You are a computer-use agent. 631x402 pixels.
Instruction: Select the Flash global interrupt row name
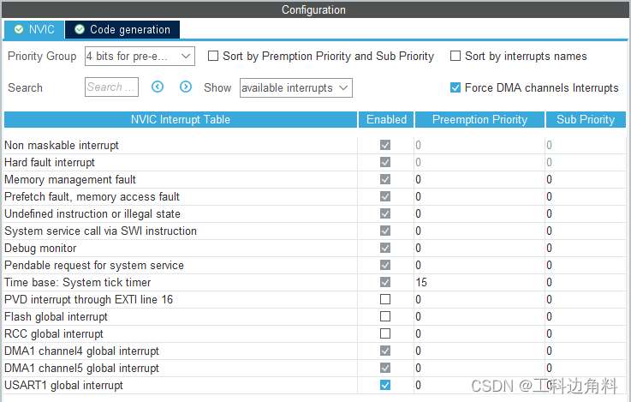56,317
